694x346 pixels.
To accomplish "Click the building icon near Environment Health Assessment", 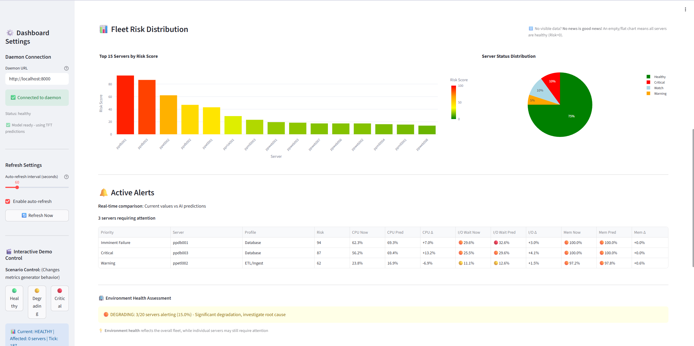I will click(101, 298).
